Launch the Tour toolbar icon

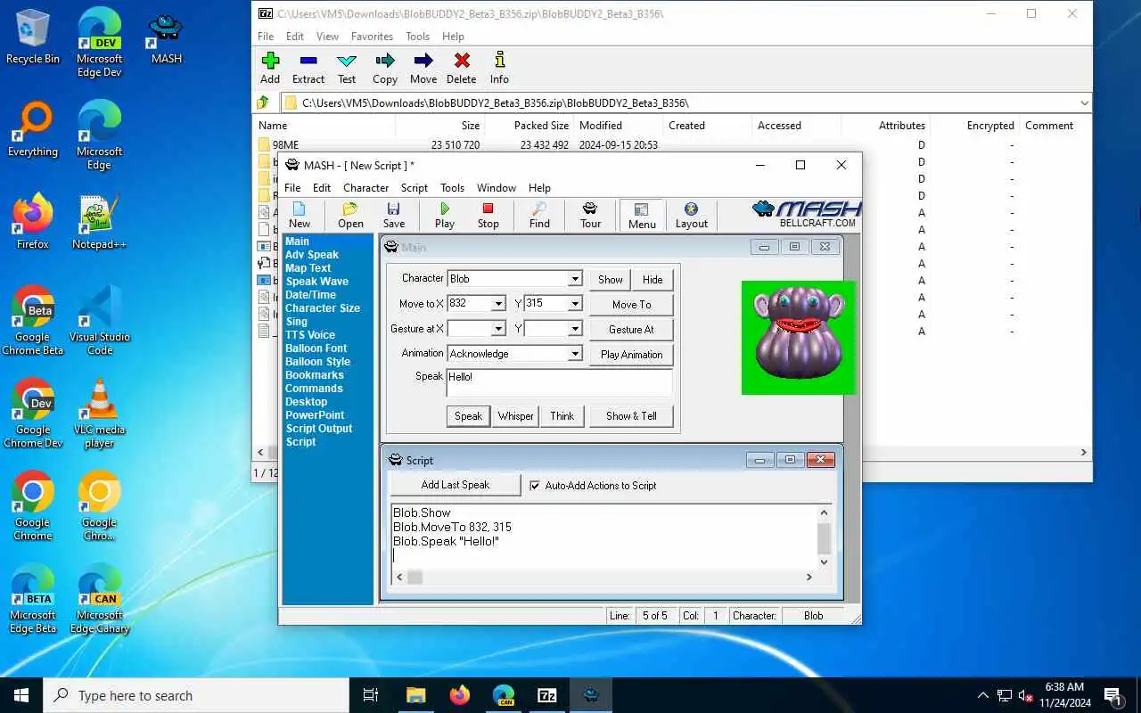pos(590,216)
